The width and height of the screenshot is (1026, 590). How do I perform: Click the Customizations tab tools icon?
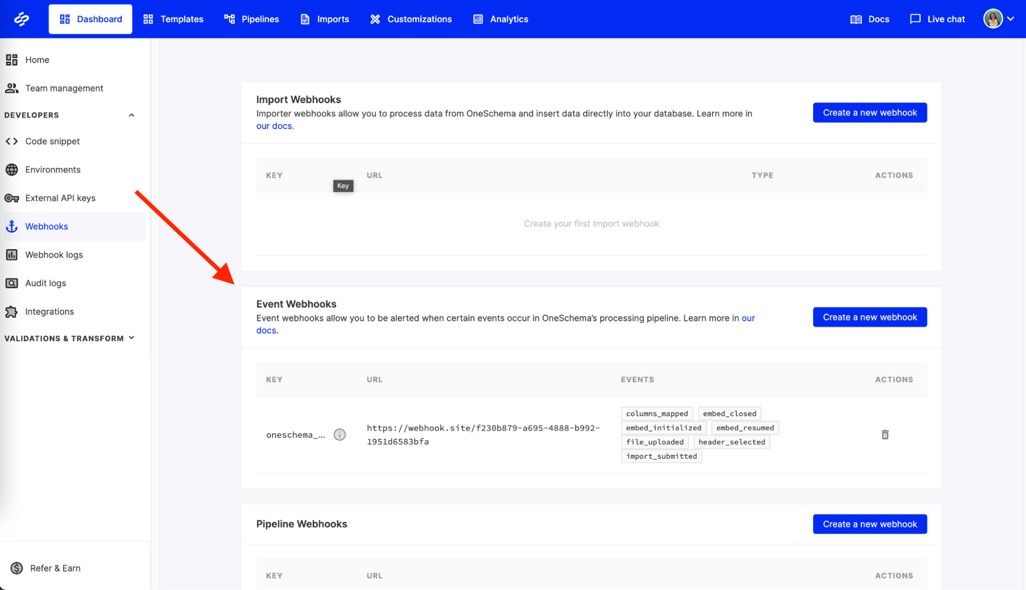point(375,19)
